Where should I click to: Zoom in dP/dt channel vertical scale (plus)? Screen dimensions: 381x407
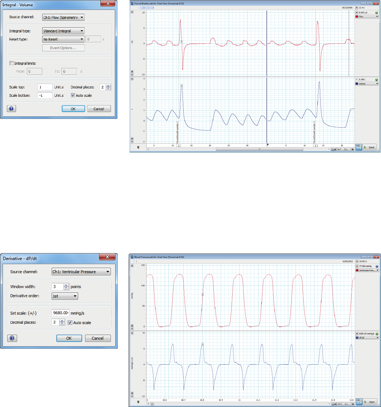(132, 393)
